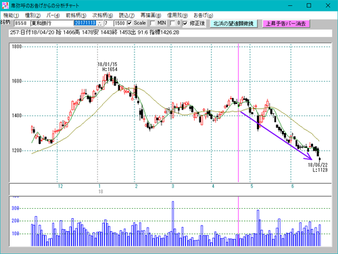The width and height of the screenshot is (338, 254).
Task: Click the spinner beside the date field
Action: coord(100,23)
